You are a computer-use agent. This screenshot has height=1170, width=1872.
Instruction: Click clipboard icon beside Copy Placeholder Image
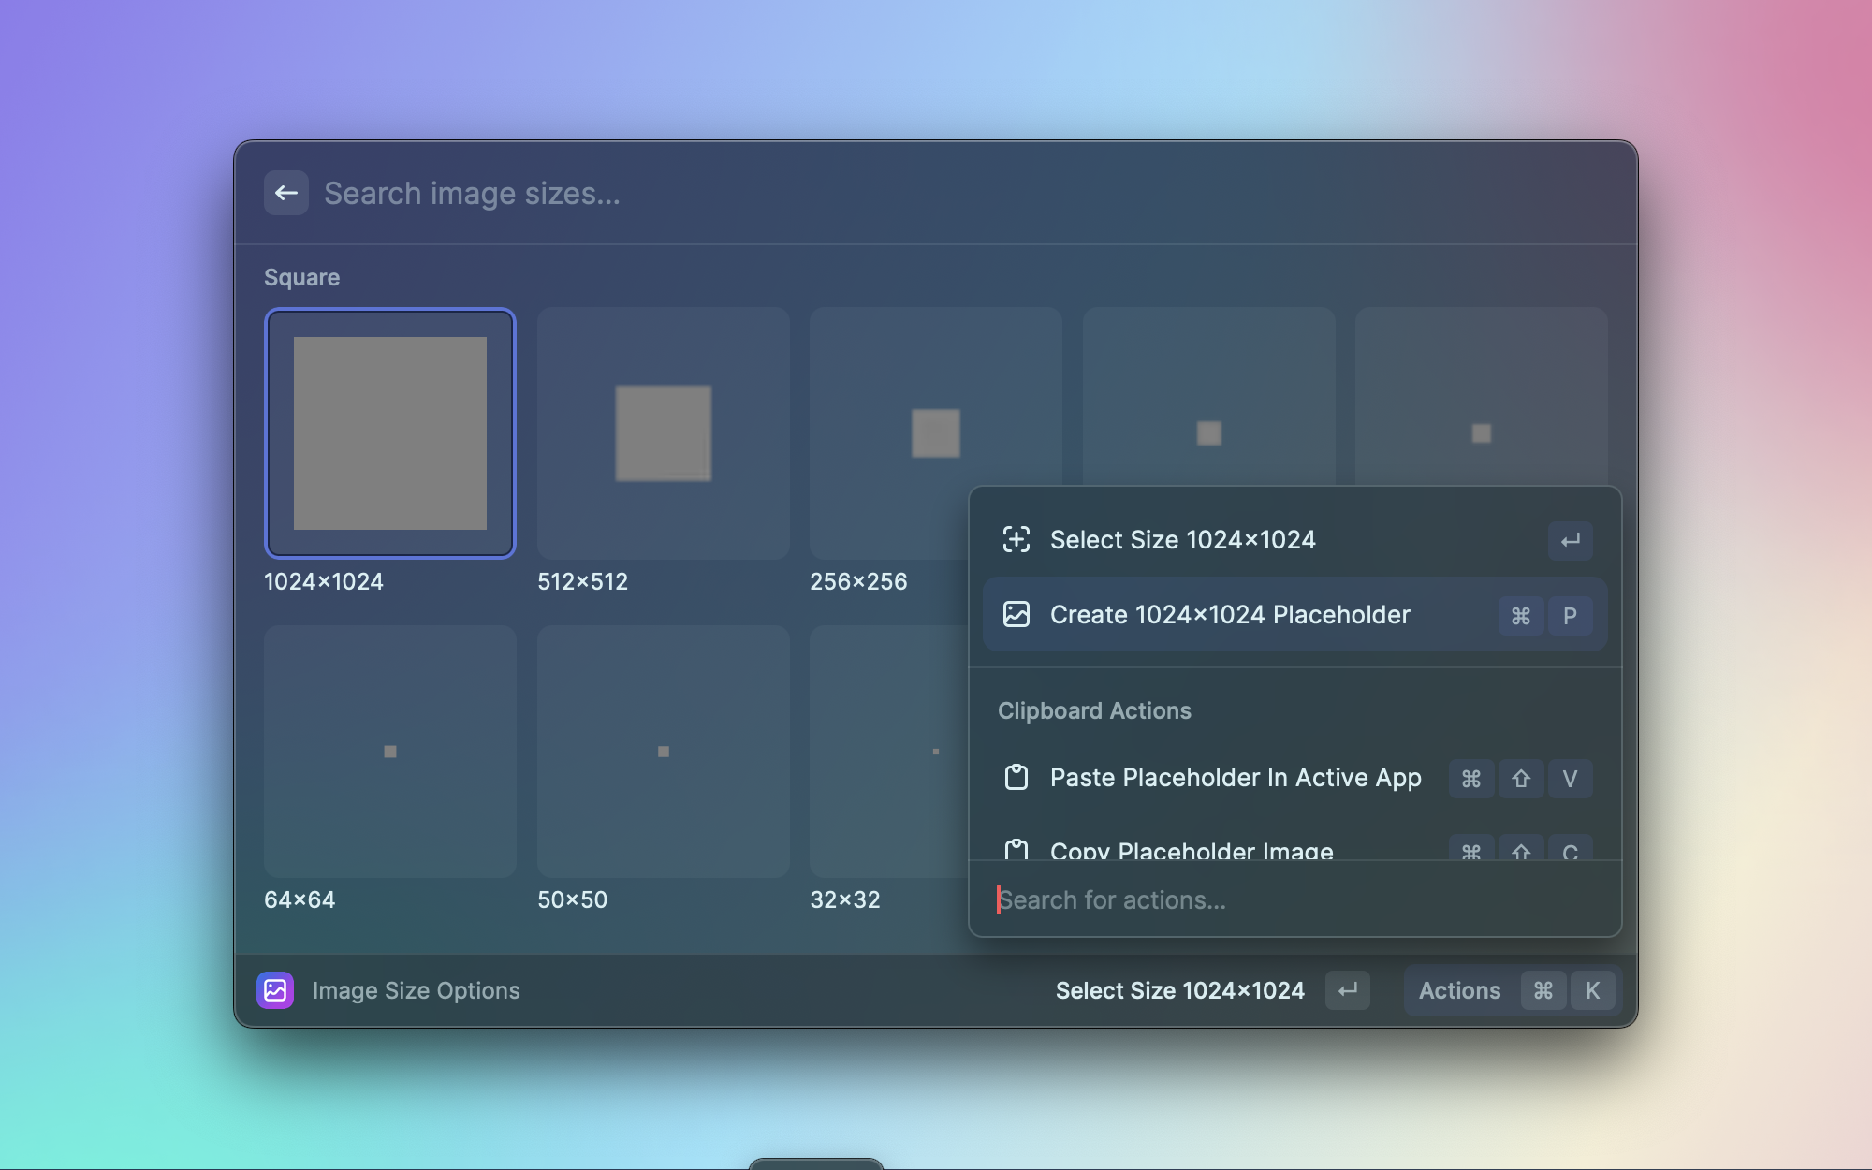(1016, 850)
